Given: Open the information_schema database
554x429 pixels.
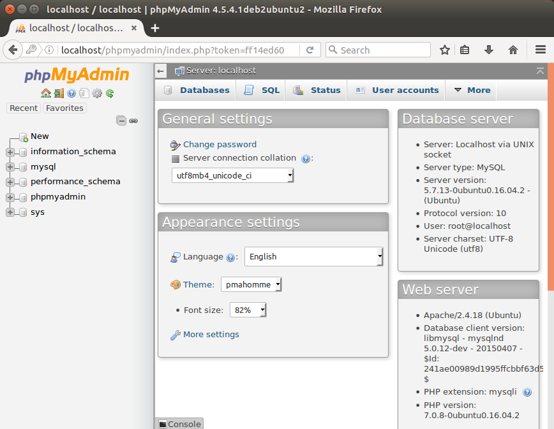Looking at the screenshot, I should (73, 151).
